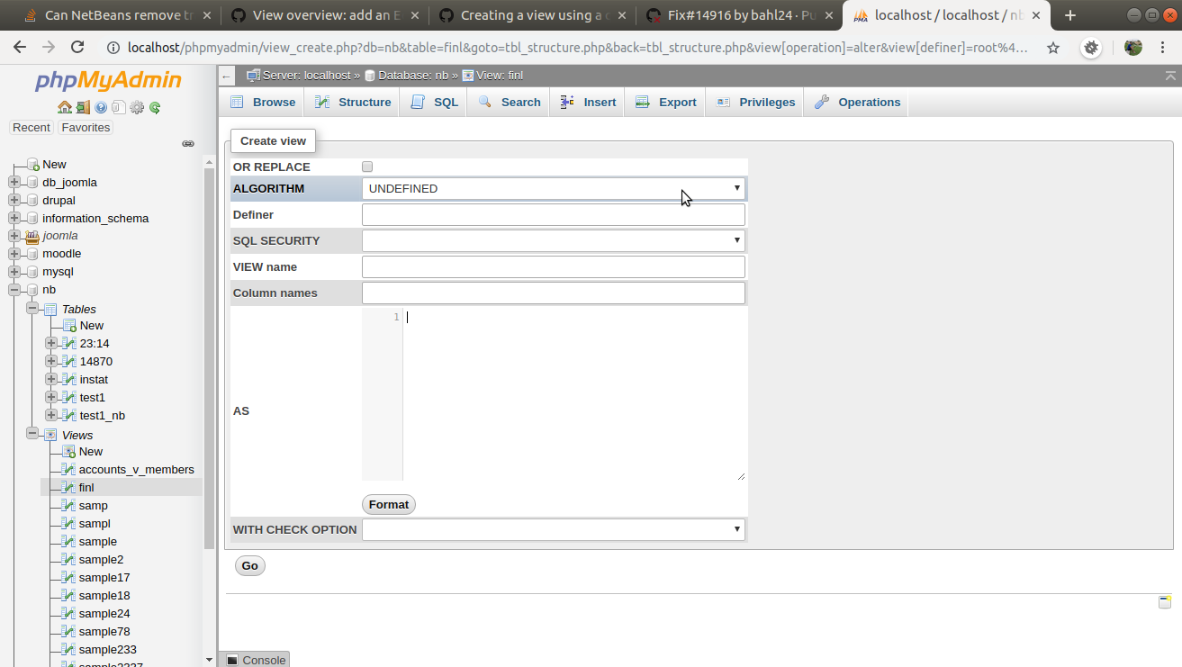The image size is (1182, 667).
Task: Collapse the top menu arrow button
Action: [x=1170, y=76]
